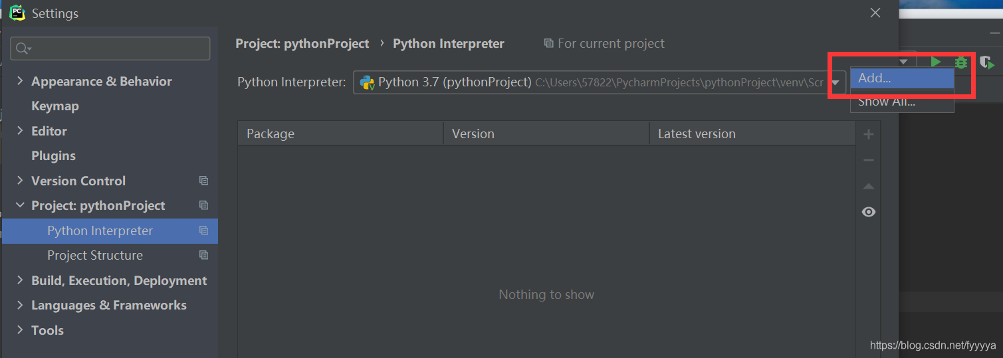
Task: Click the Package column header
Action: pos(340,134)
